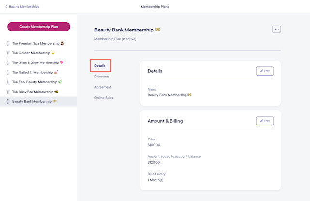Open the Online Sales tab
This screenshot has height=201, width=310.
click(104, 98)
